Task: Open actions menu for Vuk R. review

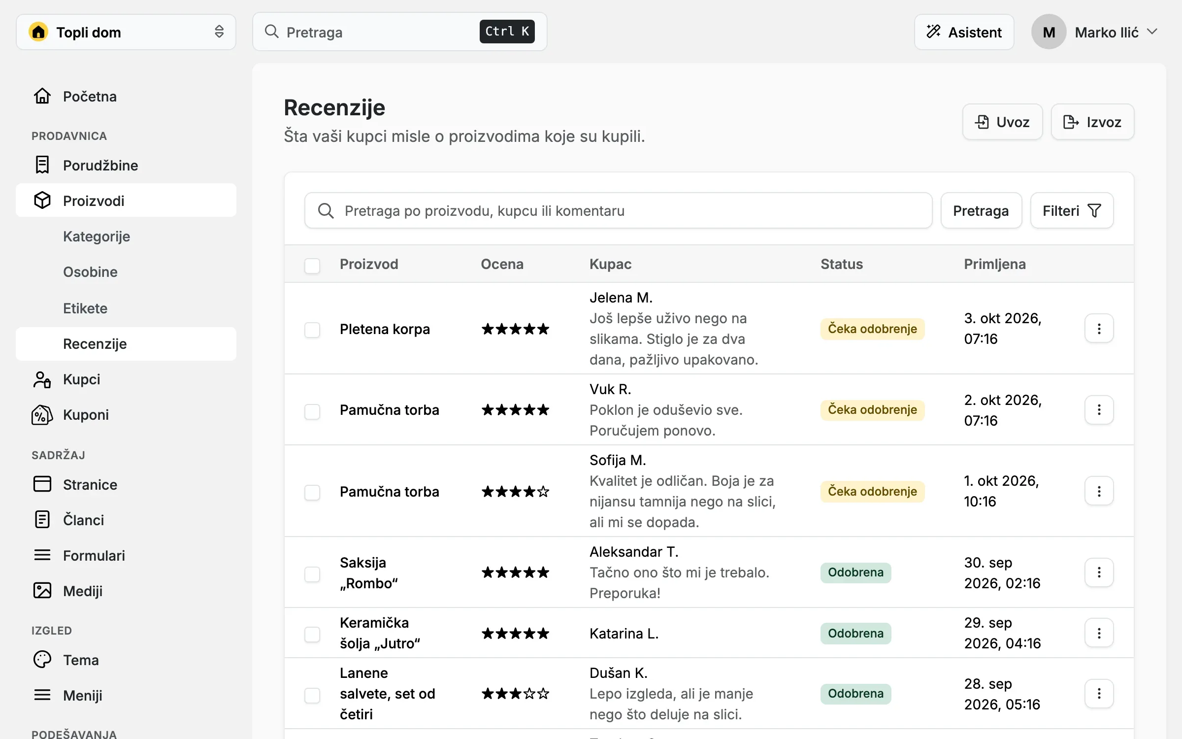Action: tap(1099, 410)
